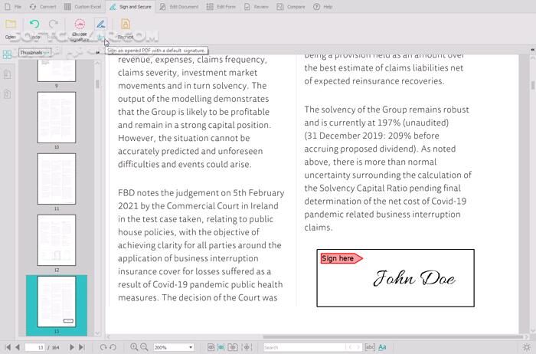Screen dimensions: 536x354
Task: Select the page 11 thumbnail
Action: pos(57,178)
